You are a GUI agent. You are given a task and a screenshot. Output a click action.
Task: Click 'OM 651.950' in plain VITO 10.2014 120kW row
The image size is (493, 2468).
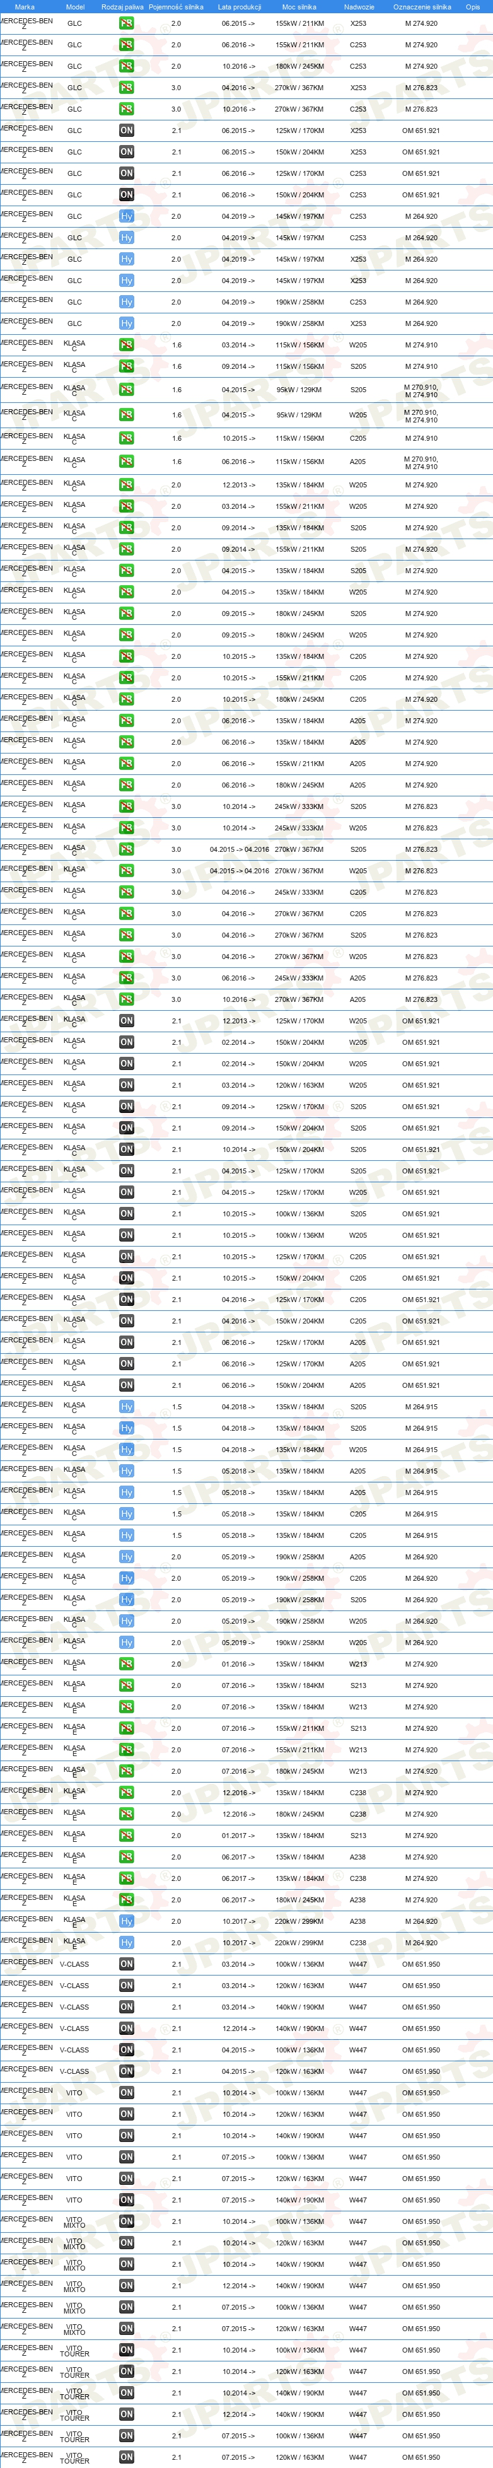(x=421, y=2114)
